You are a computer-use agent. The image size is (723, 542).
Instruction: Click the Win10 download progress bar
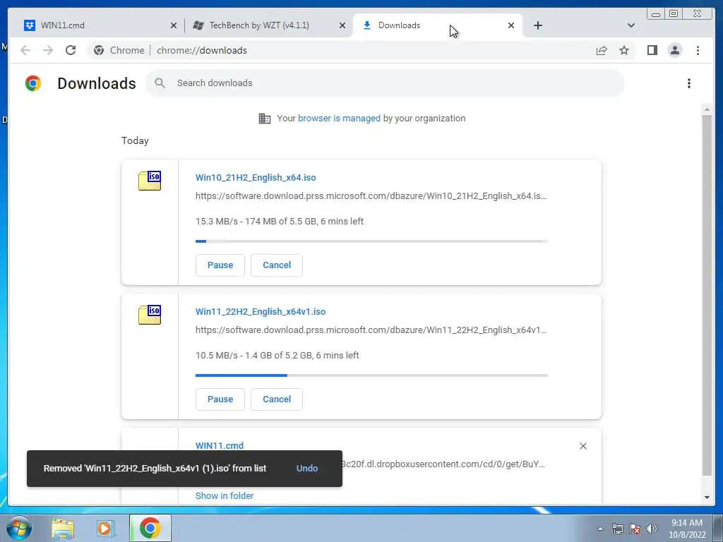(x=371, y=241)
